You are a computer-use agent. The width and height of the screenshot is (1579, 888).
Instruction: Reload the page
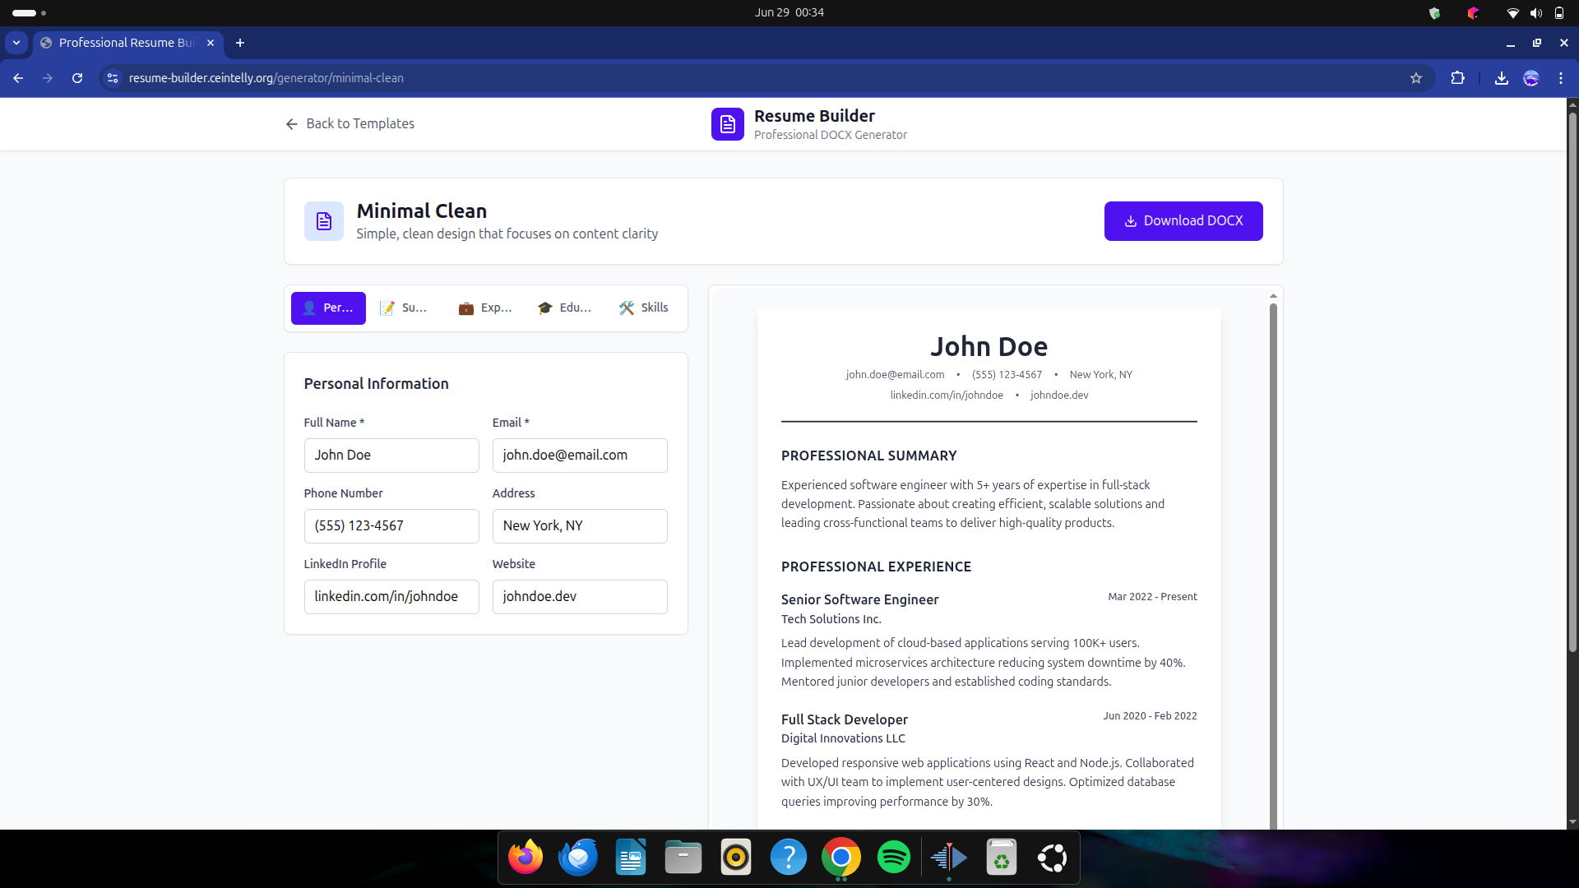coord(77,78)
